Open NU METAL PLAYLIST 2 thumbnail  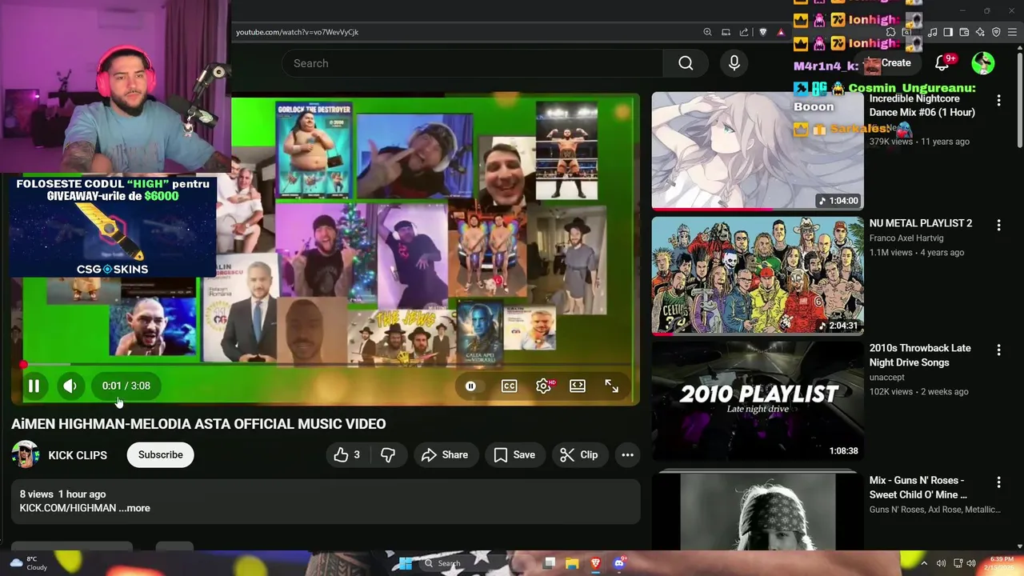[758, 275]
